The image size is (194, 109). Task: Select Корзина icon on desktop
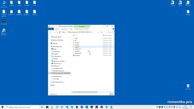click(188, 87)
